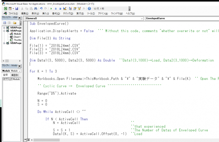Save the project with the floppy icon

[17, 9]
